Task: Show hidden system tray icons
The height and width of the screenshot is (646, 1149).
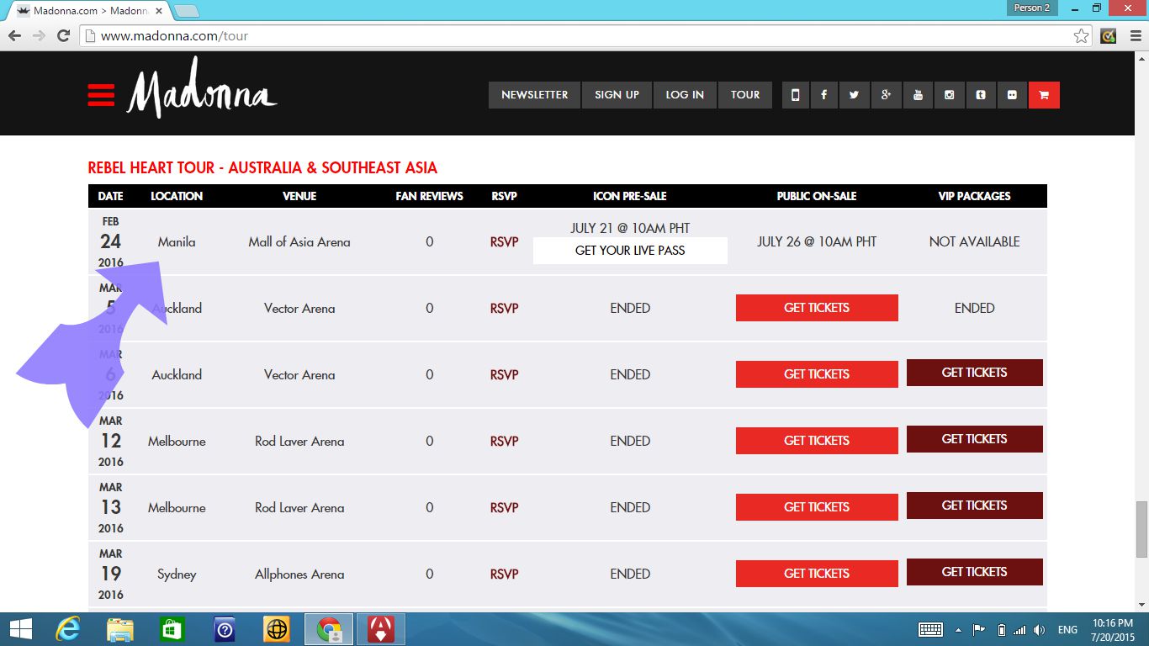Action: click(958, 630)
